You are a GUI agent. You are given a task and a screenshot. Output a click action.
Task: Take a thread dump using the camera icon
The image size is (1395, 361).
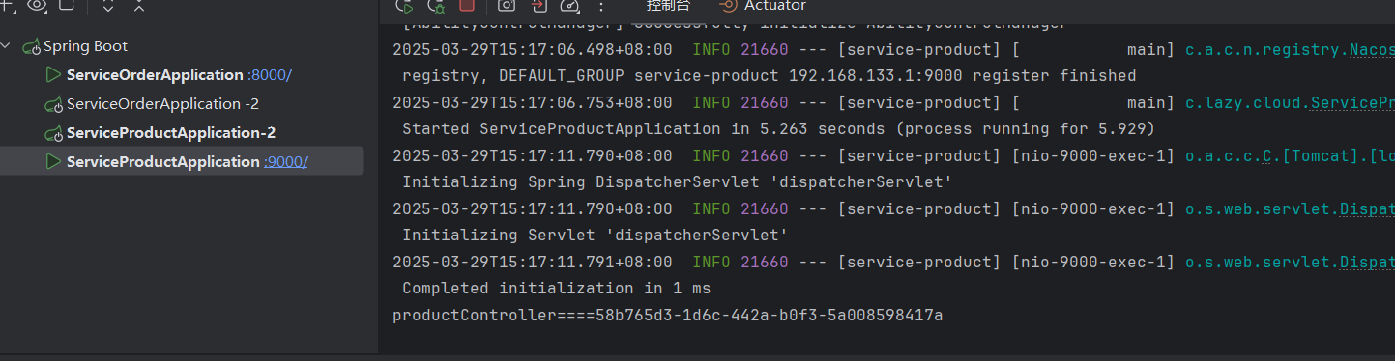pos(507,5)
